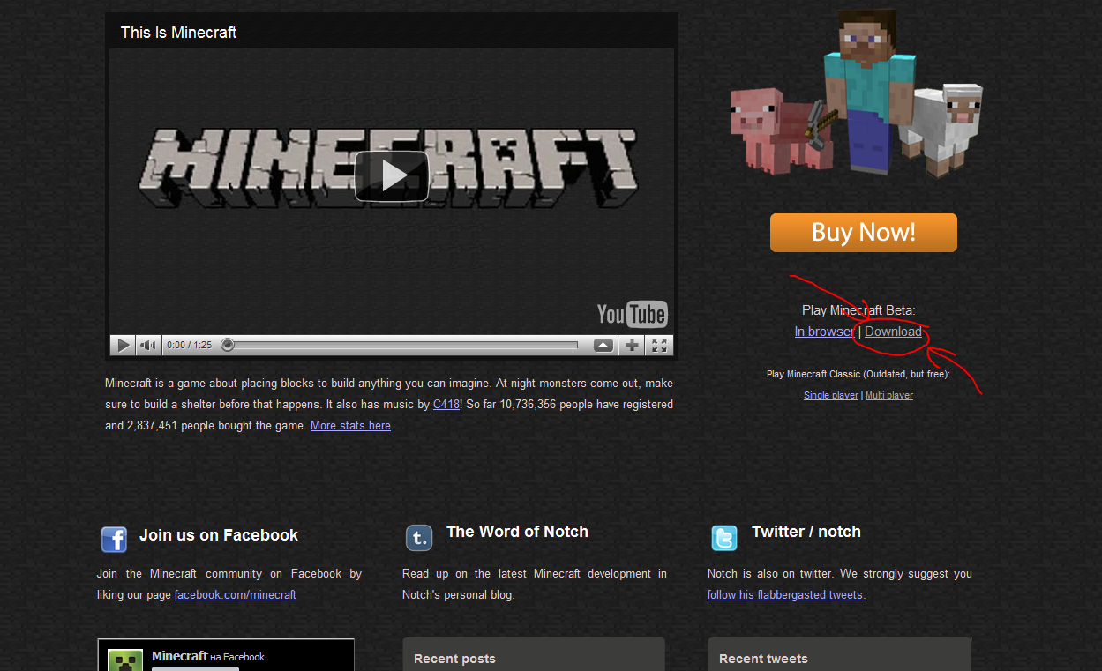Open Minecraft Classic Single player link

tap(830, 396)
